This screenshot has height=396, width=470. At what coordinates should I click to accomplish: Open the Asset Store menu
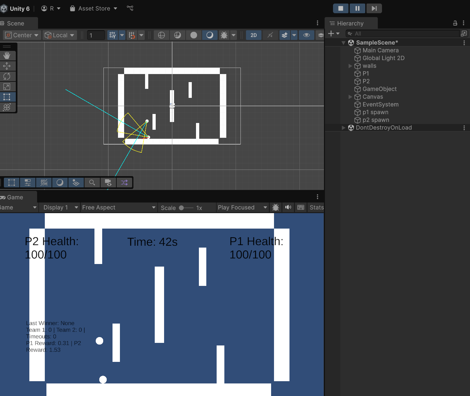pyautogui.click(x=94, y=8)
